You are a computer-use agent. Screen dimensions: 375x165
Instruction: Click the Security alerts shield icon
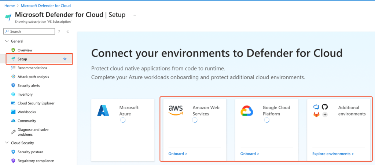click(x=13, y=85)
